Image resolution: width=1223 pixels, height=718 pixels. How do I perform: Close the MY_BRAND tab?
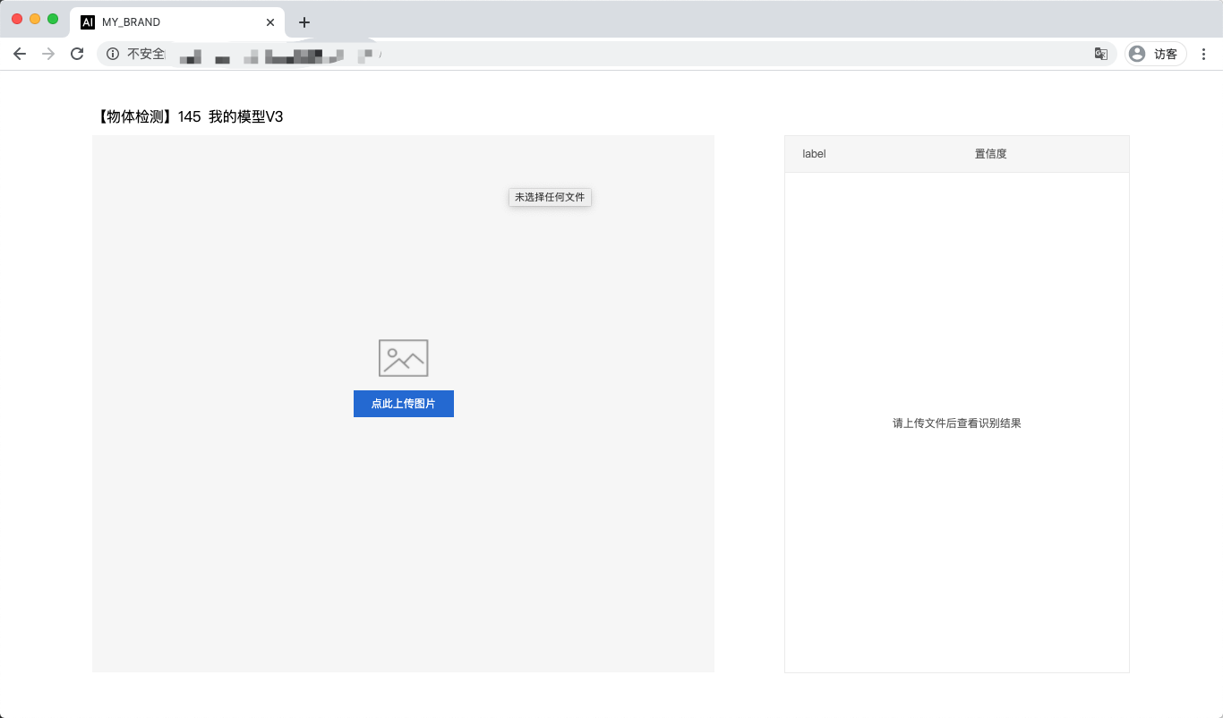click(270, 22)
